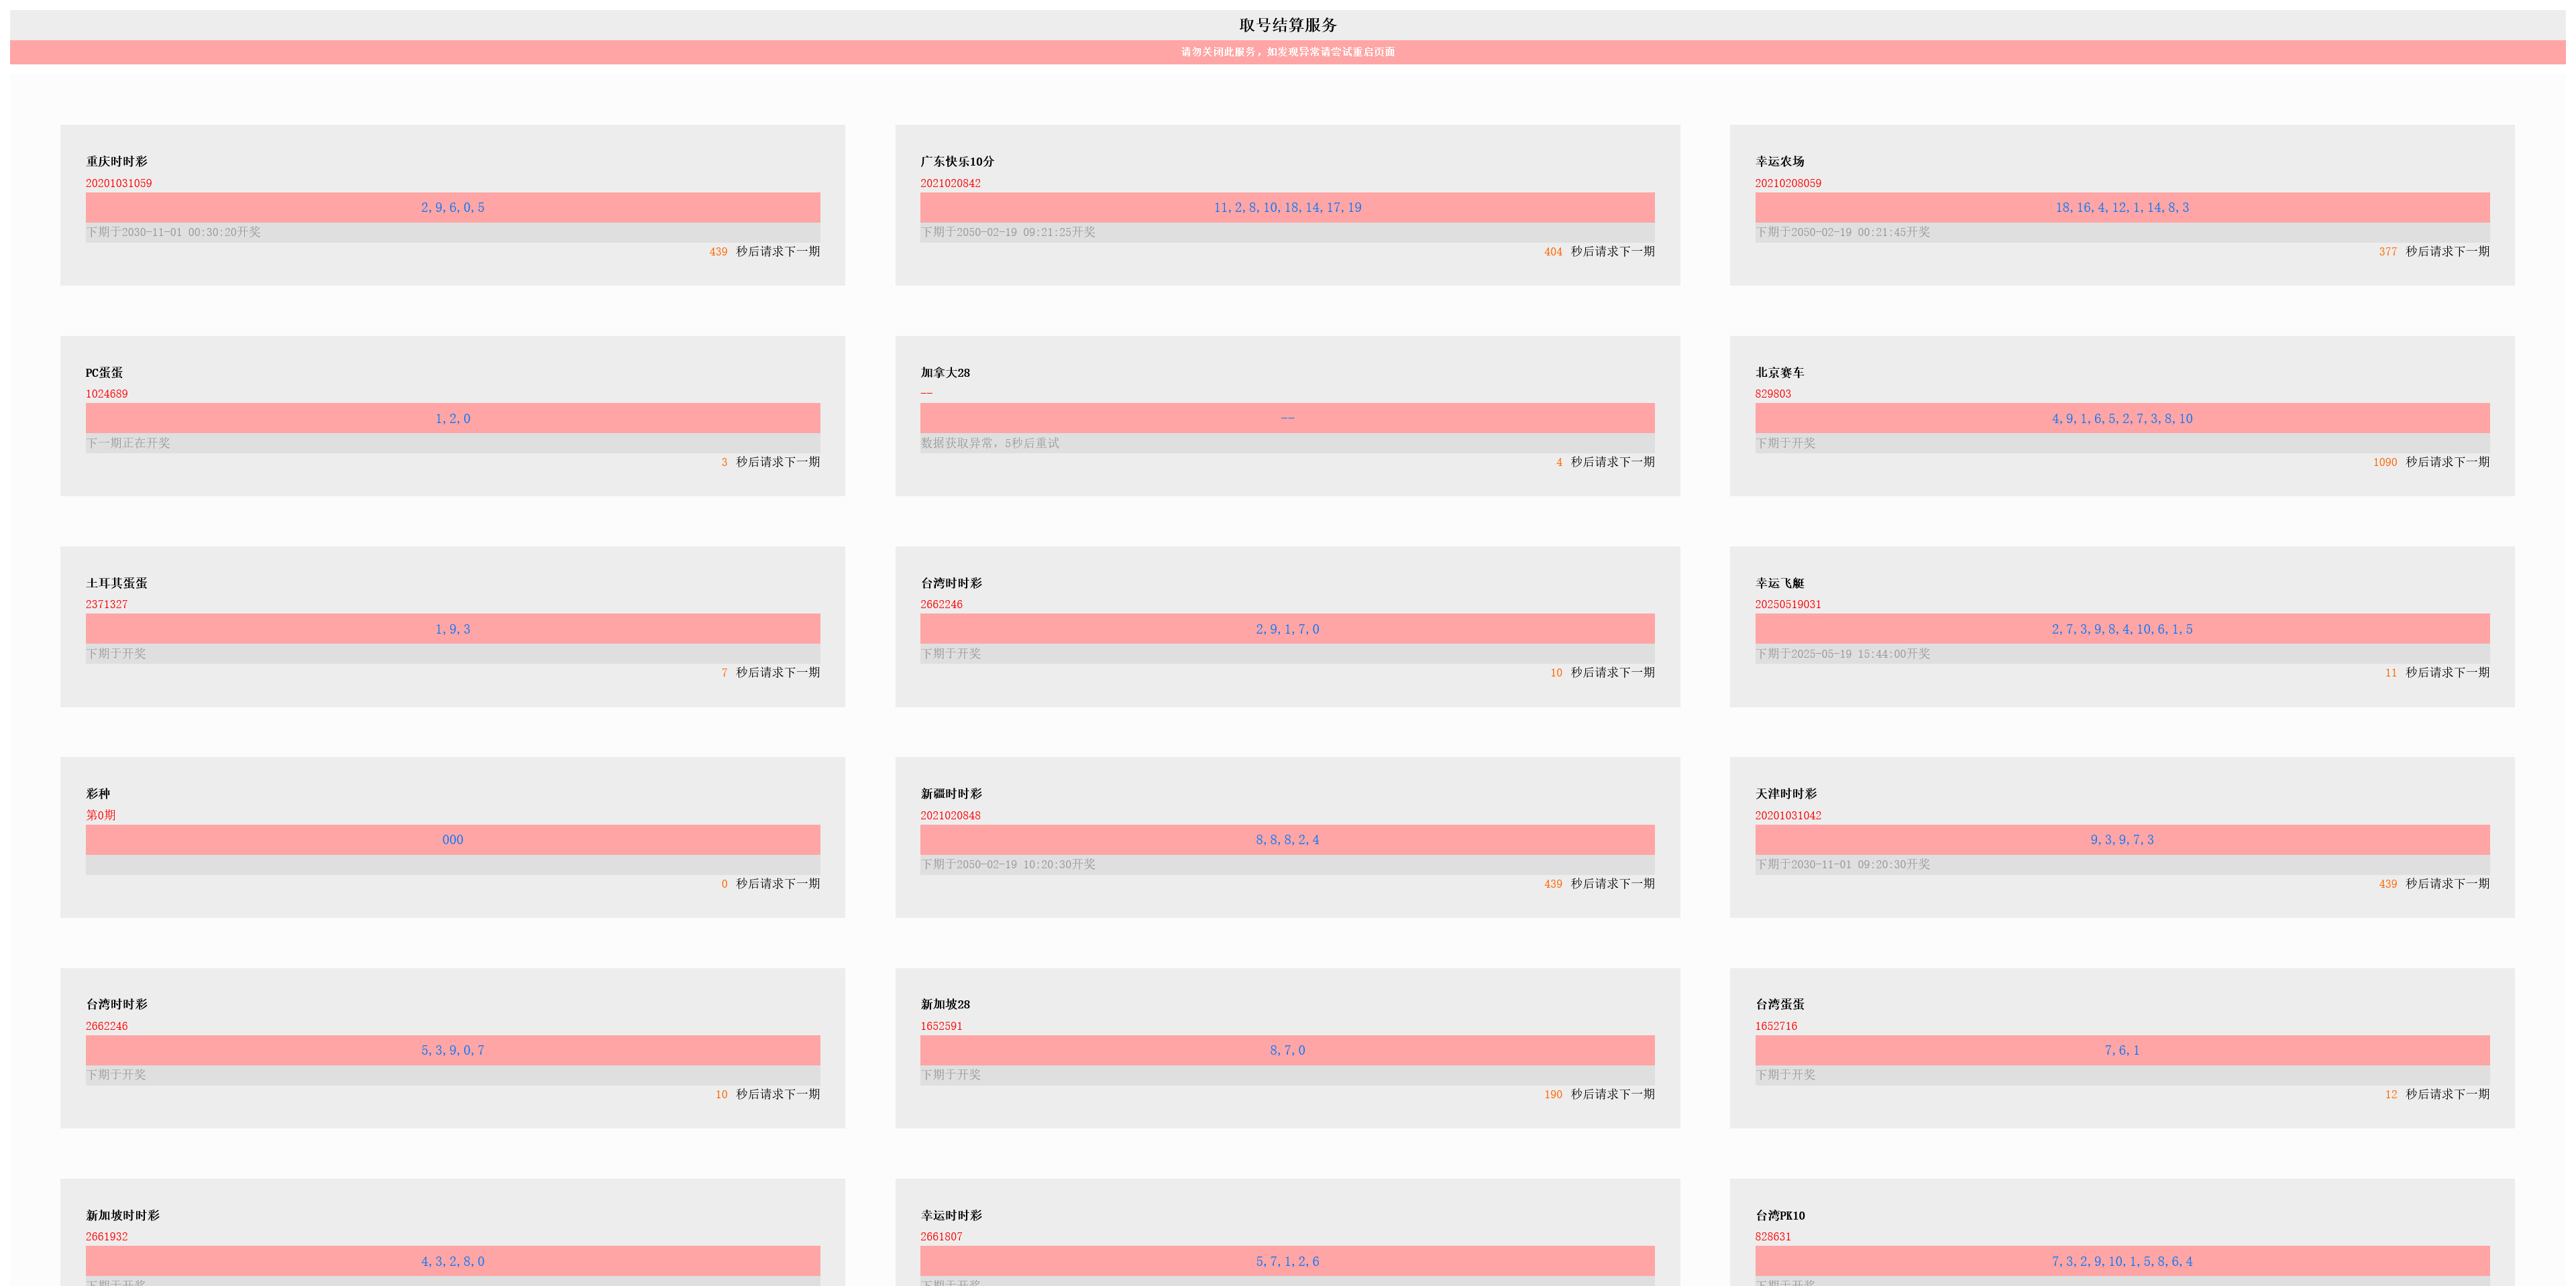2576x1286 pixels.
Task: Click 幸运时时彩 issue number 2661807
Action: pyautogui.click(x=941, y=1237)
